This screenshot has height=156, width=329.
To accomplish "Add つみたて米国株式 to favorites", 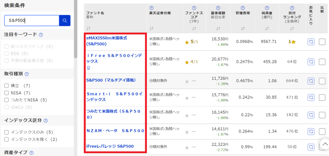I will (311, 115).
